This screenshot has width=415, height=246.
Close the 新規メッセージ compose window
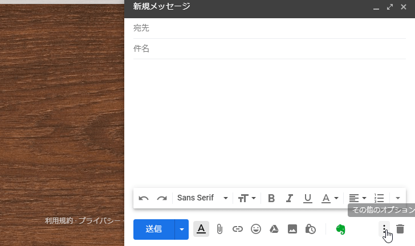(x=404, y=7)
